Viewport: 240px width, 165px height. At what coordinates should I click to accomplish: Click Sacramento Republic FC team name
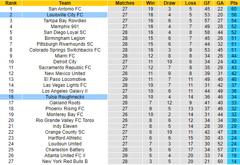65,67
